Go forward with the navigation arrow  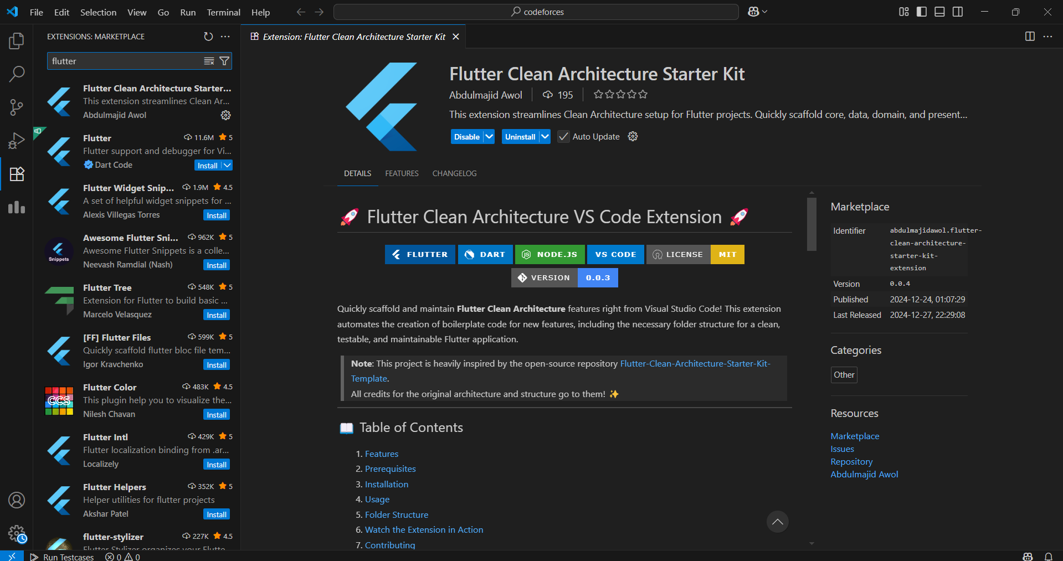319,12
